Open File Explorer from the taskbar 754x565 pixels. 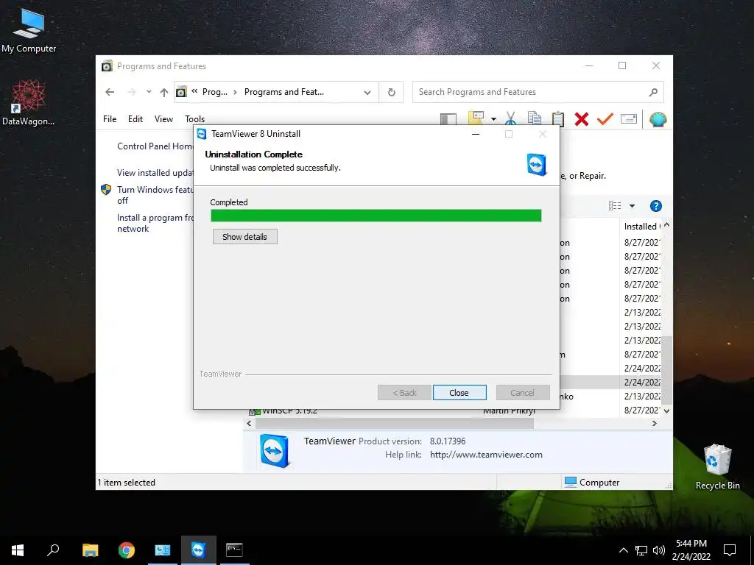pyautogui.click(x=90, y=550)
